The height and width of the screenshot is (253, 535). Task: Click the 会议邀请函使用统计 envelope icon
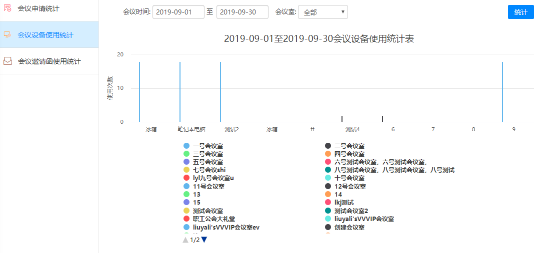7,61
